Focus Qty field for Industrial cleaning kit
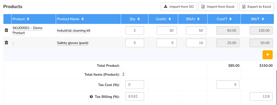This screenshot has width=277, height=105. pyautogui.click(x=135, y=30)
